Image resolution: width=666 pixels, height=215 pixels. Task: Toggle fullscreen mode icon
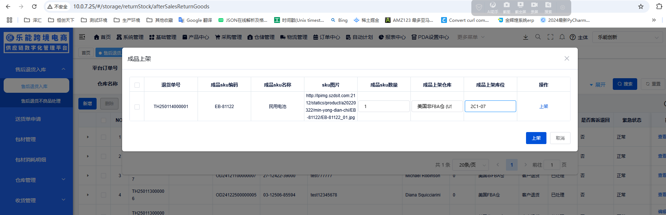[x=550, y=37]
